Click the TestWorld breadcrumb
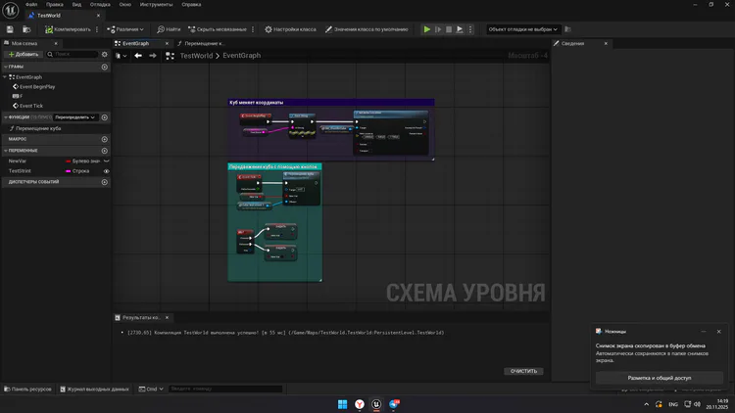Viewport: 735px width, 413px height. pyautogui.click(x=196, y=56)
